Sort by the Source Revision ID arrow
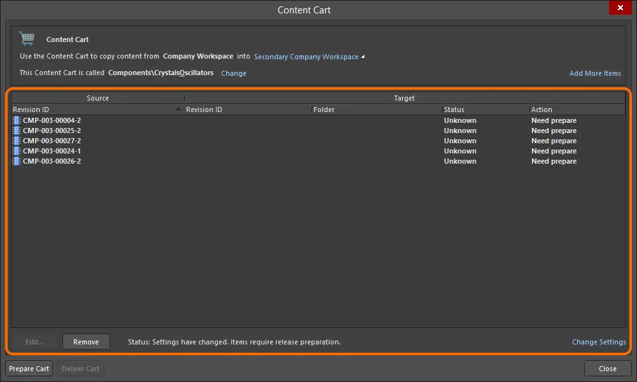The width and height of the screenshot is (637, 382). point(178,110)
